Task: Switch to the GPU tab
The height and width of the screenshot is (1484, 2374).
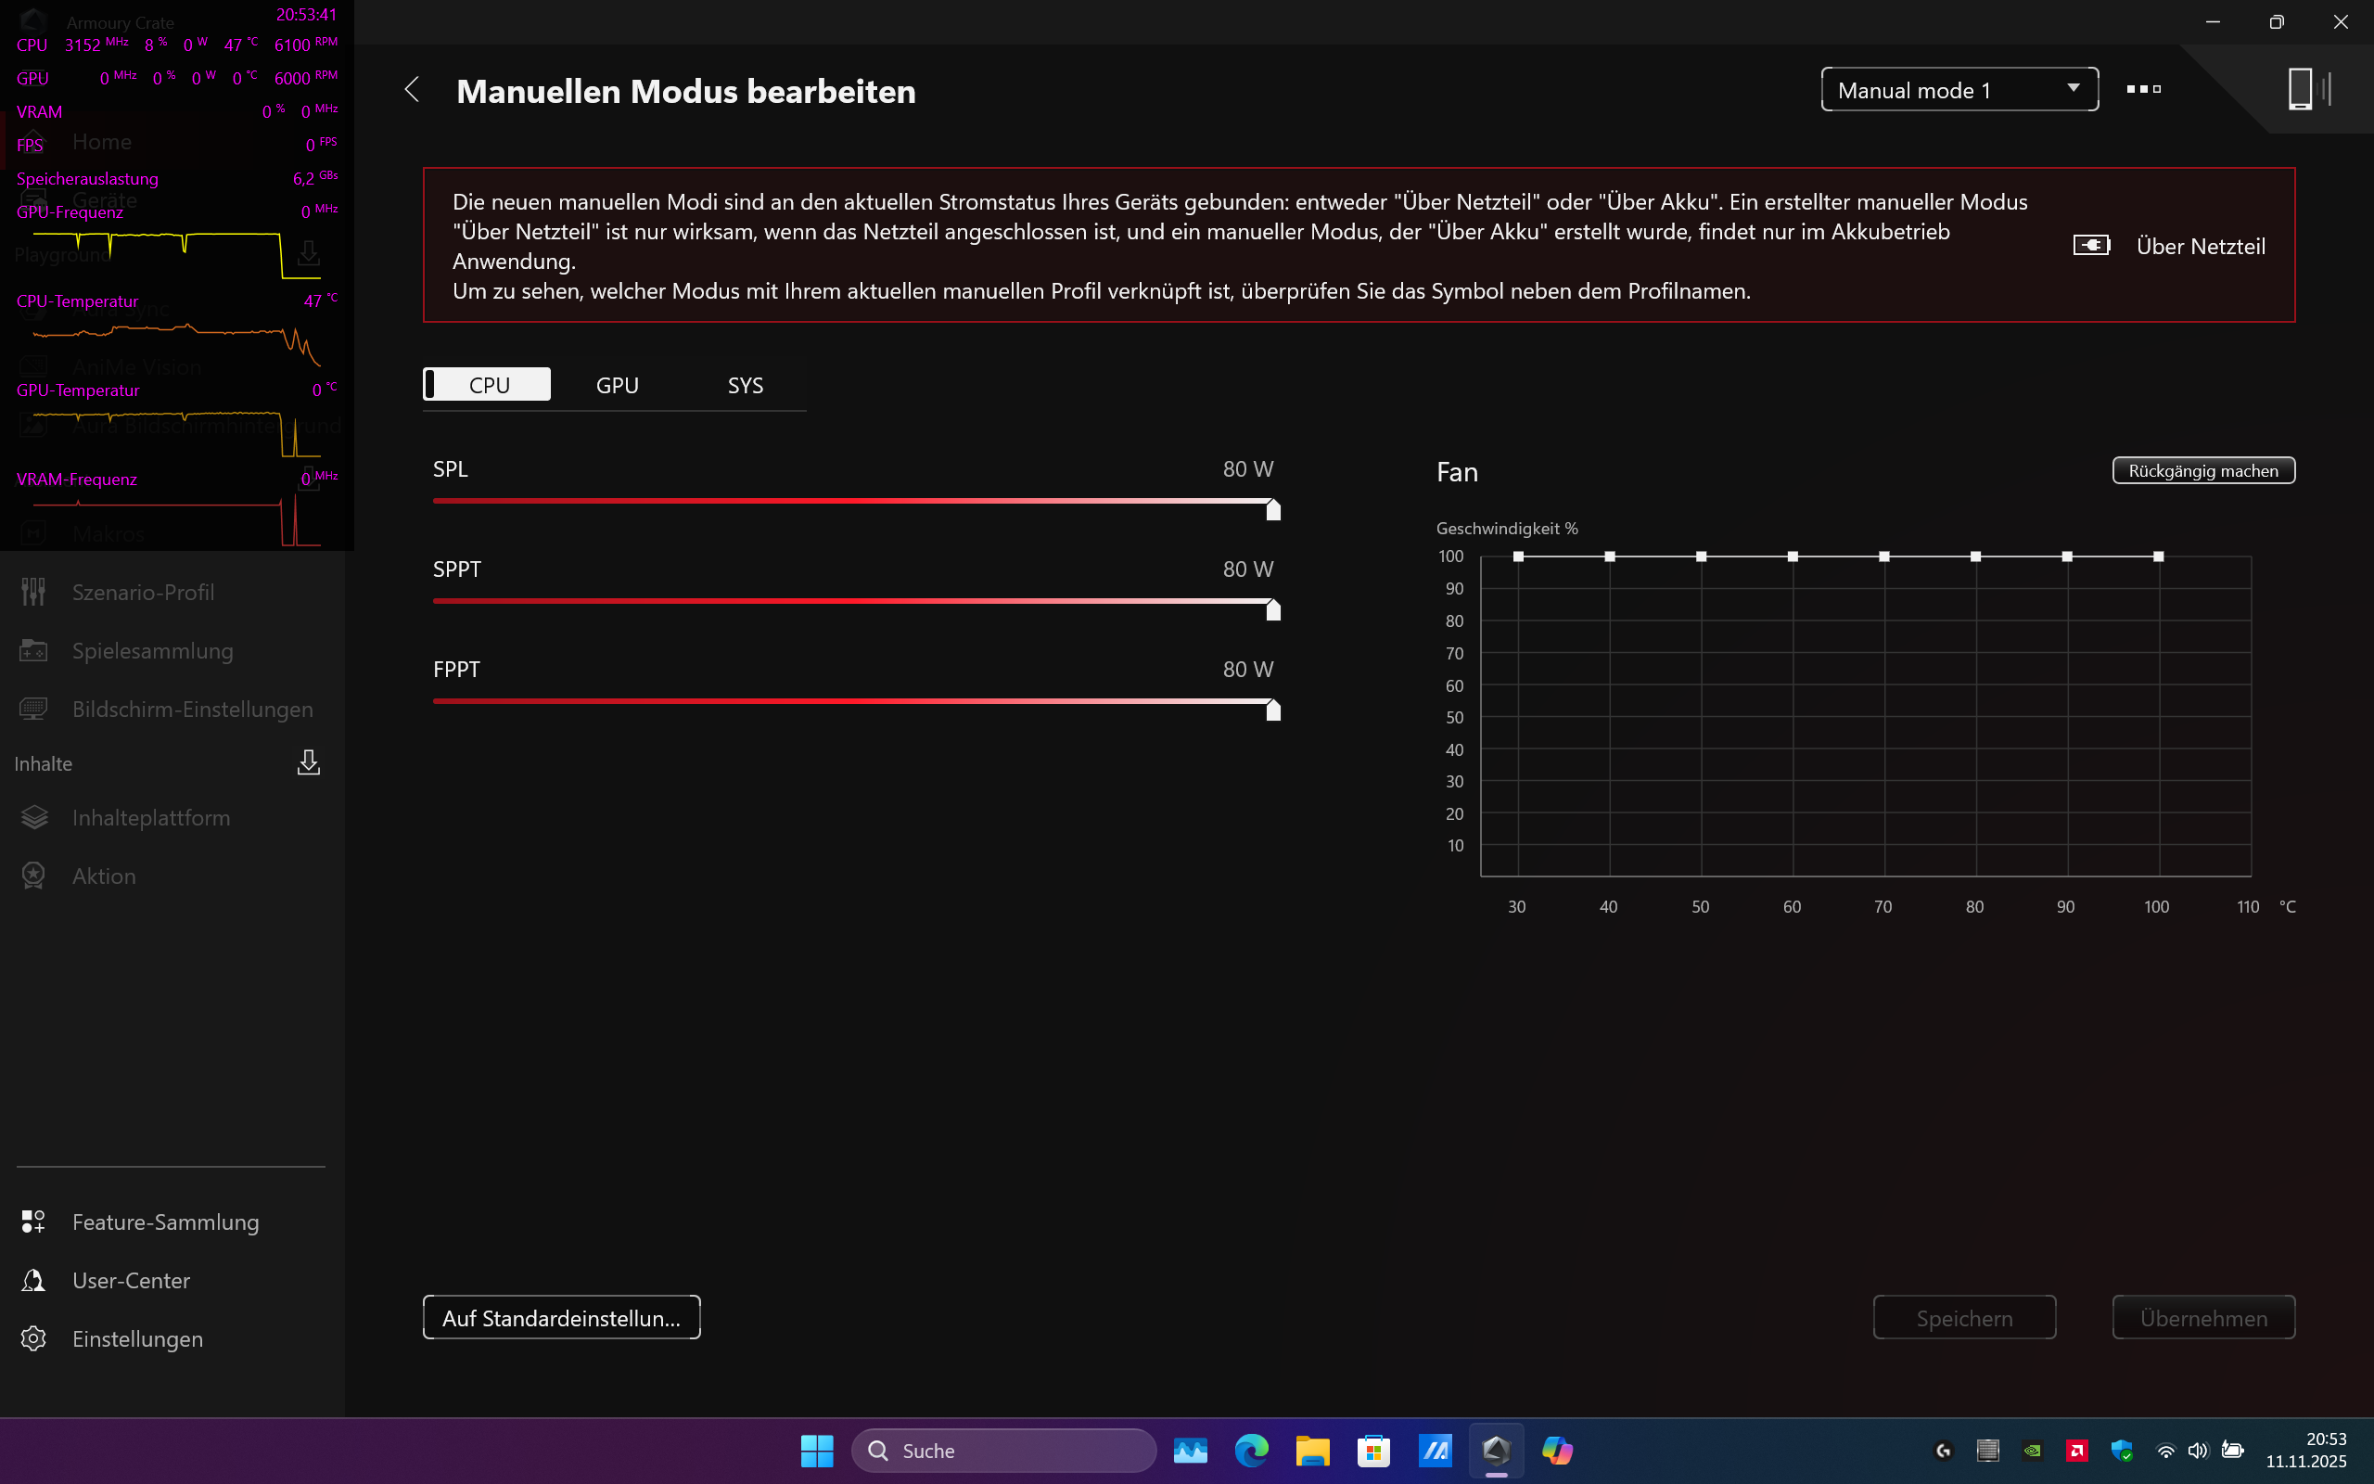Action: coord(617,385)
